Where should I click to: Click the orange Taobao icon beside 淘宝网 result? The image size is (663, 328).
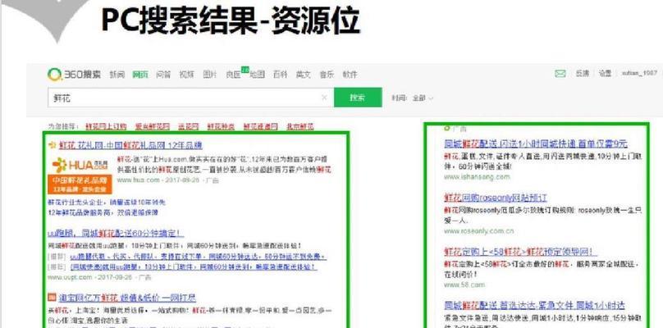(x=52, y=297)
